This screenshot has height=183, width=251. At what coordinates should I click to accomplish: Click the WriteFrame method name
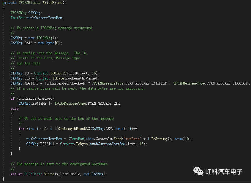point(52,3)
